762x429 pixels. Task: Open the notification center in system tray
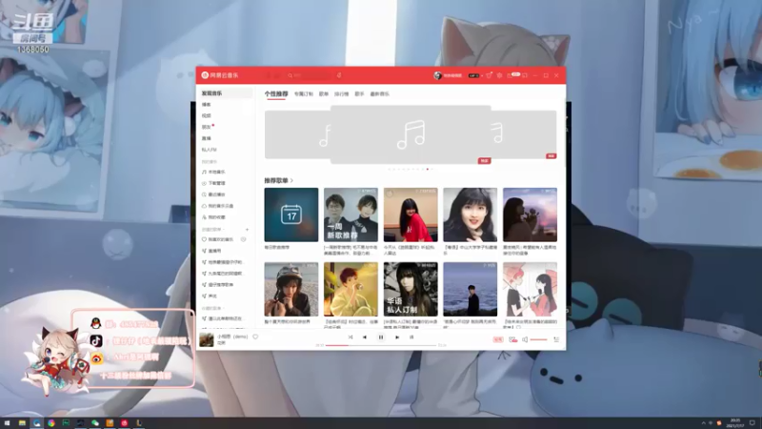tap(752, 423)
